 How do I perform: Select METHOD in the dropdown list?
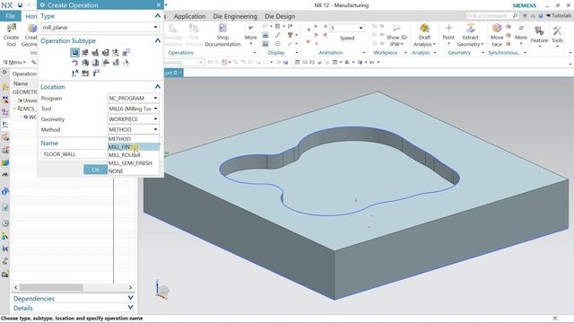coord(134,139)
